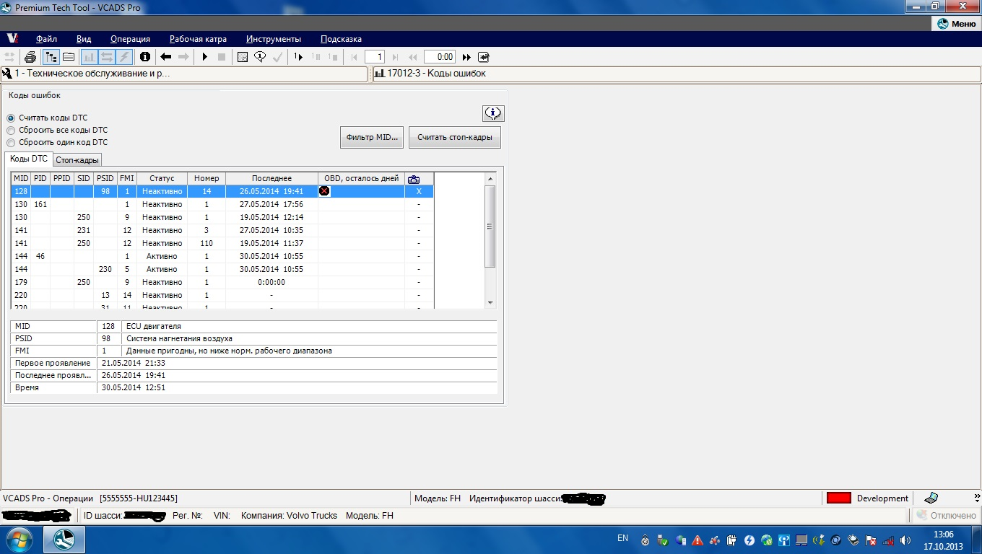982x554 pixels.
Task: Click the step-one play icon
Action: pos(298,57)
